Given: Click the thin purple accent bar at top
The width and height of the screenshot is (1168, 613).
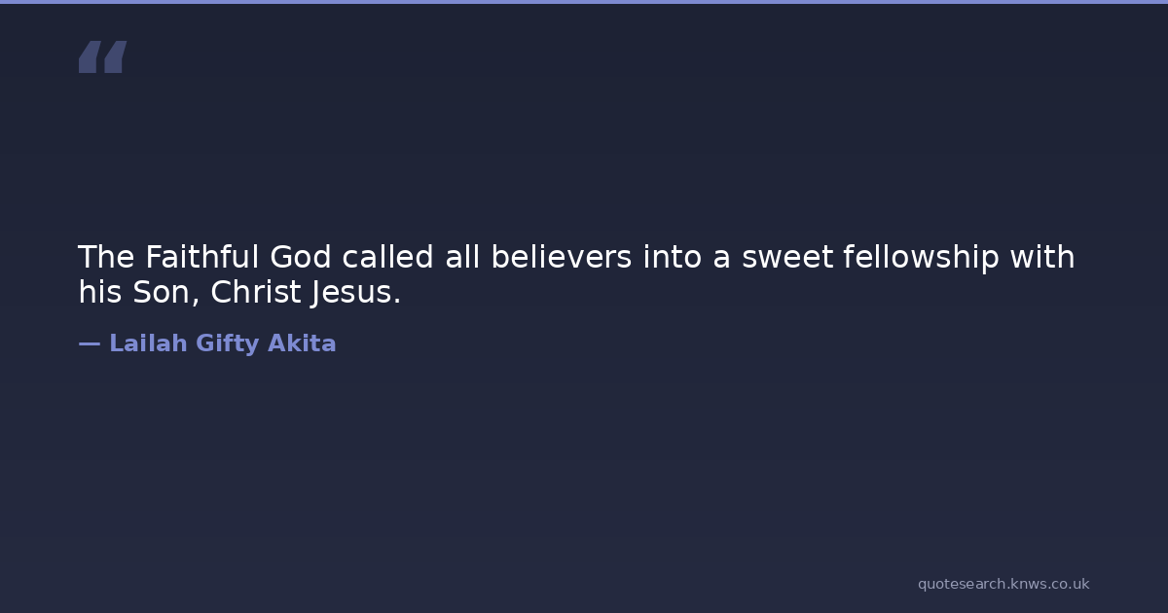Looking at the screenshot, I should pos(584,2).
